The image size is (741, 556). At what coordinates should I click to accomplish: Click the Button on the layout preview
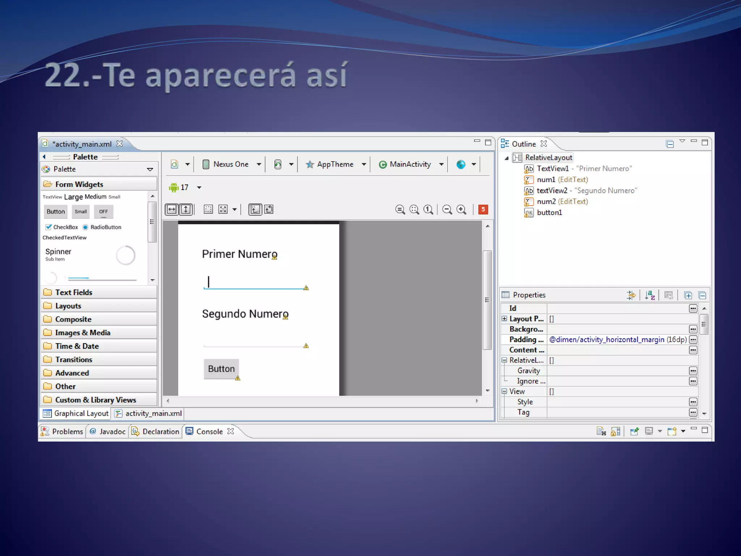point(221,368)
